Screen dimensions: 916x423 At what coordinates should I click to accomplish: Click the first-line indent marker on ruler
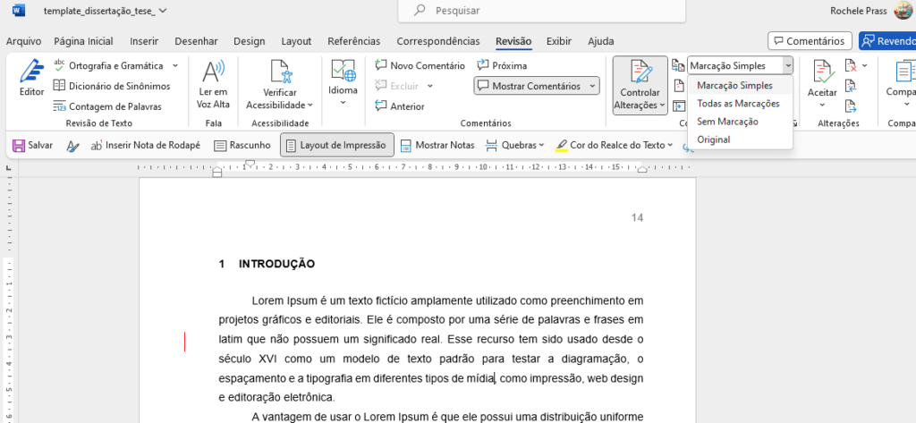[250, 163]
